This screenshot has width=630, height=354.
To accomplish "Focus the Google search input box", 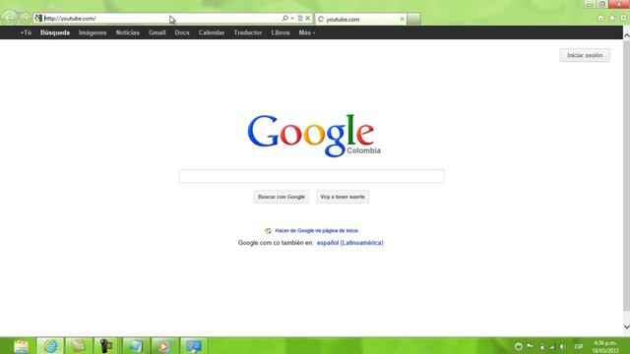I will [311, 176].
